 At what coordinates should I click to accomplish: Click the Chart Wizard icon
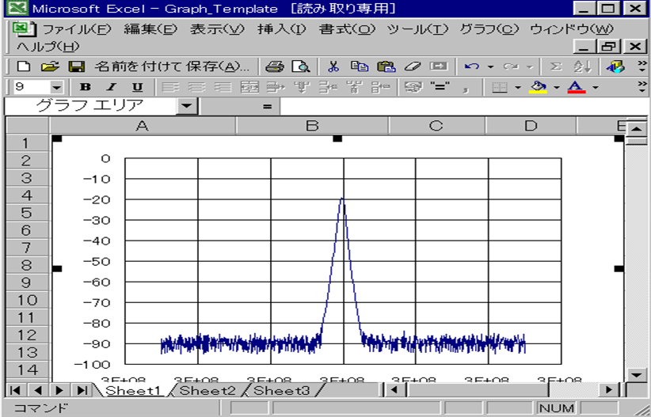click(x=615, y=66)
